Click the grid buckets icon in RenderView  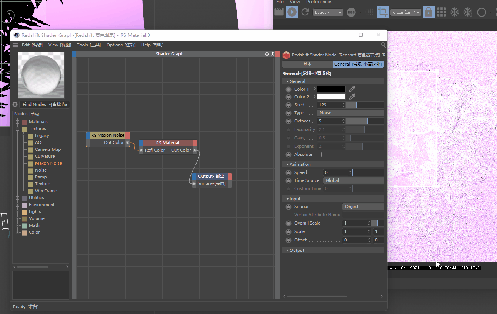click(x=442, y=12)
